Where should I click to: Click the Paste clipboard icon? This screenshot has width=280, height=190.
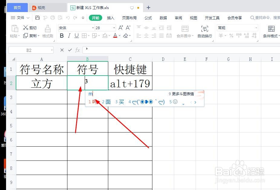coord(15,29)
